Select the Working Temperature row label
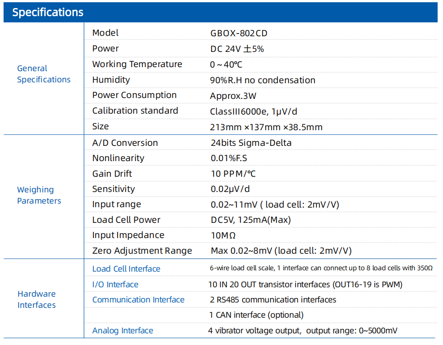Image resolution: width=443 pixels, height=345 pixels. (137, 64)
